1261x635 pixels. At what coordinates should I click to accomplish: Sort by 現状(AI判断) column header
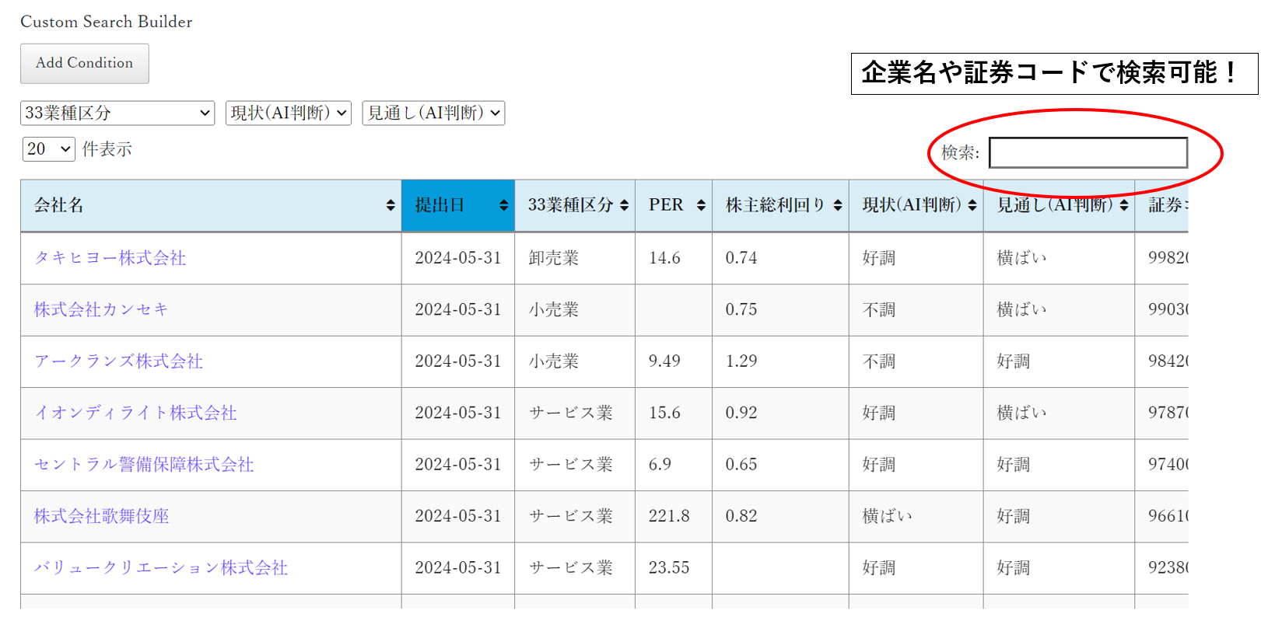[x=916, y=205]
